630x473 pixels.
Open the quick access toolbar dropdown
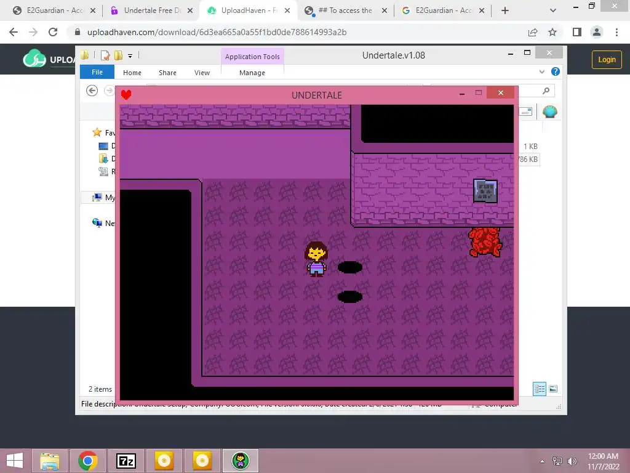[130, 56]
